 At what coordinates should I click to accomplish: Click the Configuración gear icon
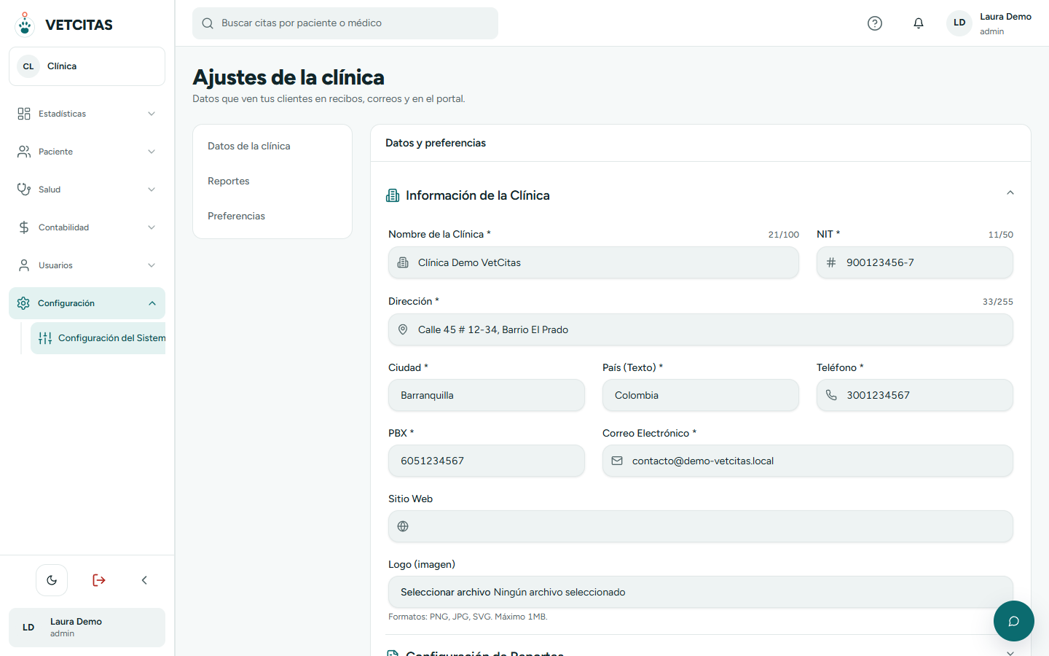point(23,303)
